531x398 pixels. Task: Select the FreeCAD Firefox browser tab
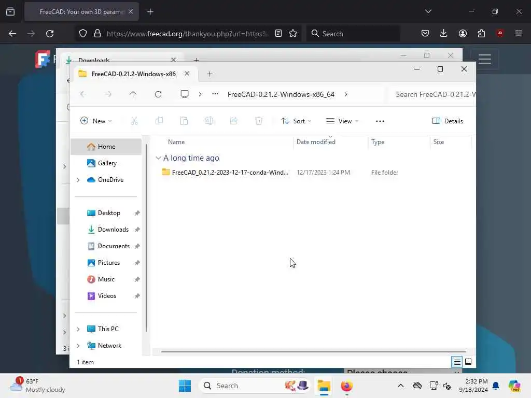(81, 11)
